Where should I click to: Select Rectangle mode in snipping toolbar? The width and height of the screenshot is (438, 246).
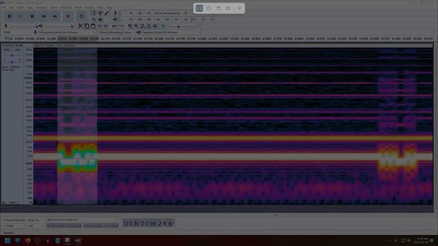click(x=199, y=8)
